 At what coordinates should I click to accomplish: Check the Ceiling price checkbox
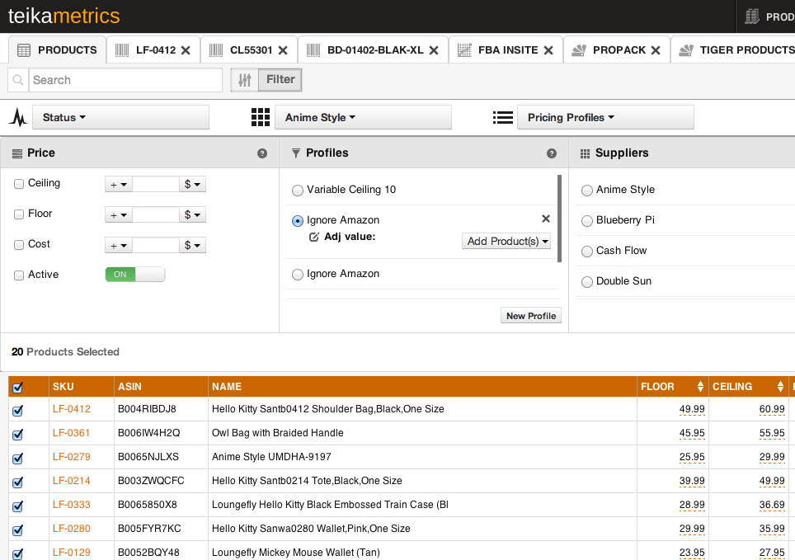pyautogui.click(x=18, y=183)
